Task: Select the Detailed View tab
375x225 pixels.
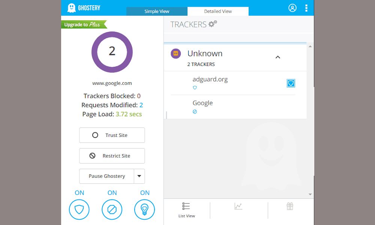Action: [x=218, y=11]
